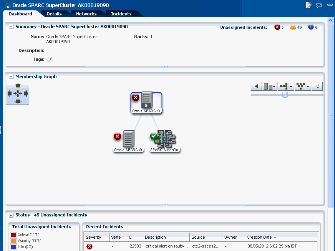
Task: Open the horizontal layout dropdown
Action: tap(286, 86)
